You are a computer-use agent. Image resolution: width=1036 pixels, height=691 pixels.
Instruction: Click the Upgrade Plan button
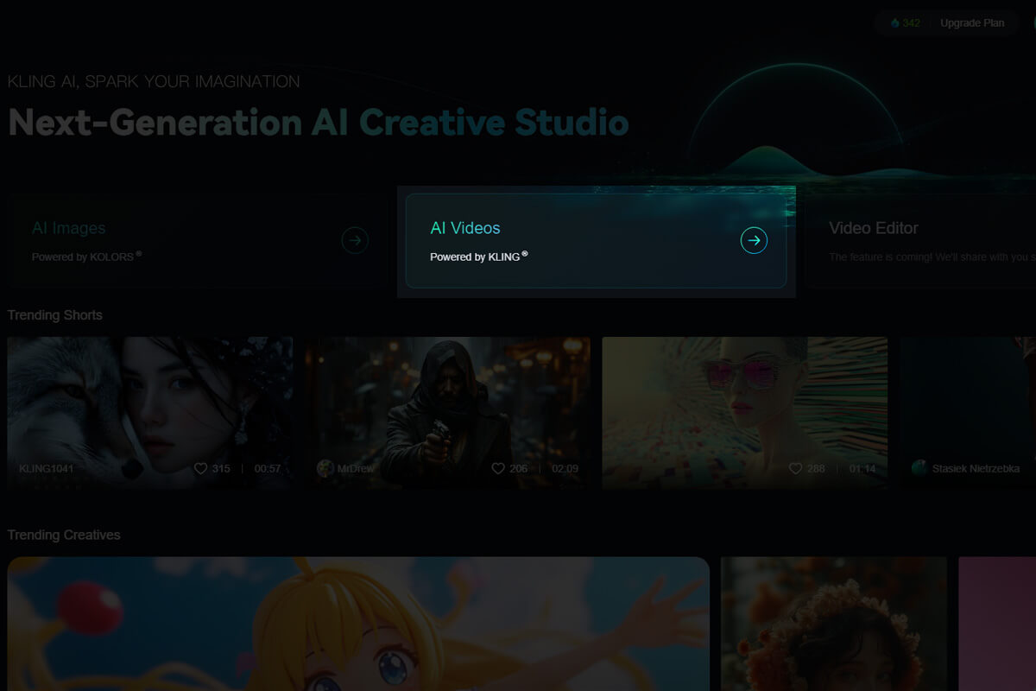pos(972,23)
